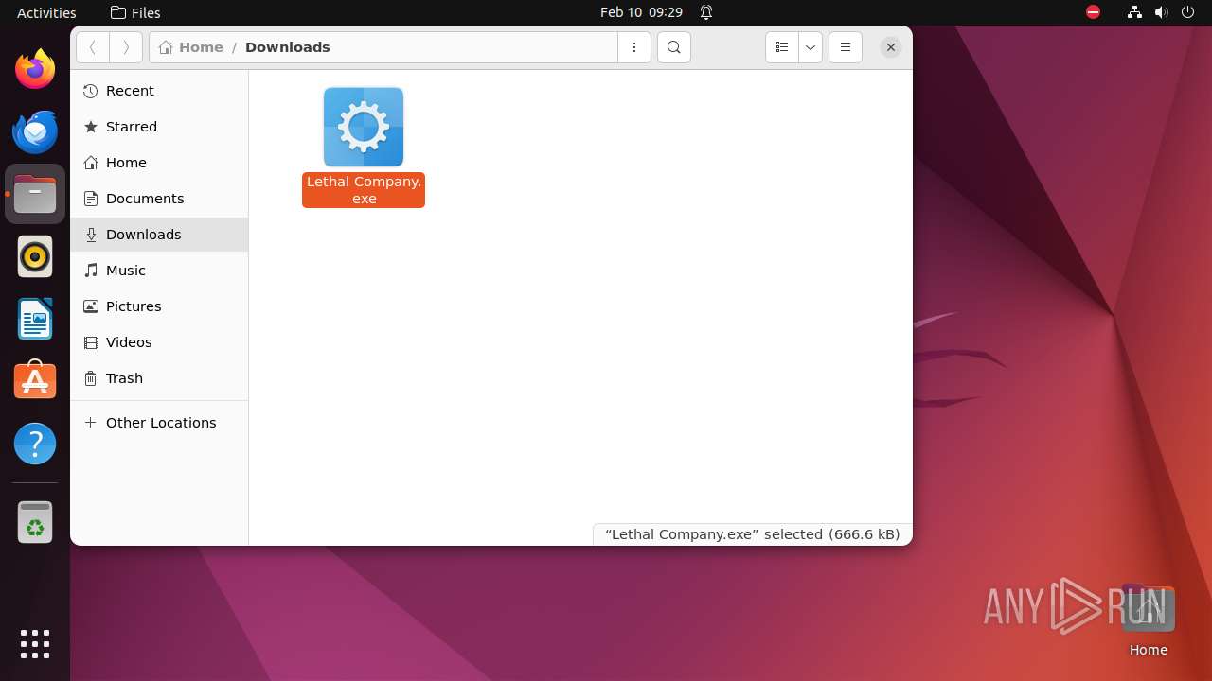The image size is (1212, 681).
Task: Open the Activities overview
Action: [x=46, y=12]
